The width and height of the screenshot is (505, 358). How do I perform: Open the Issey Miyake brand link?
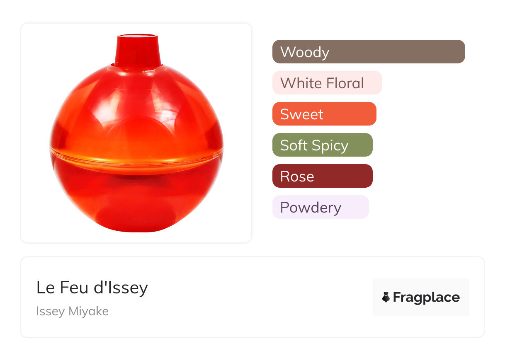(x=72, y=311)
